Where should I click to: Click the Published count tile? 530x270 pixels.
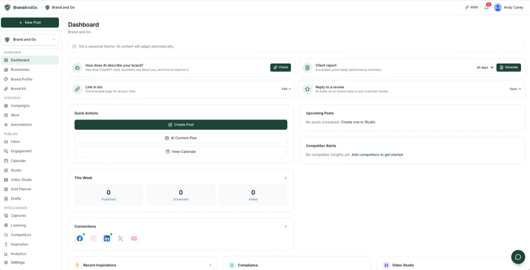[109, 195]
